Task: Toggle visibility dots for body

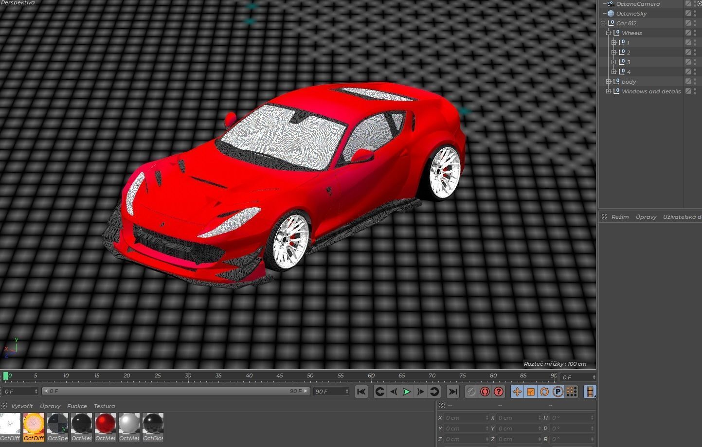Action: tap(695, 82)
